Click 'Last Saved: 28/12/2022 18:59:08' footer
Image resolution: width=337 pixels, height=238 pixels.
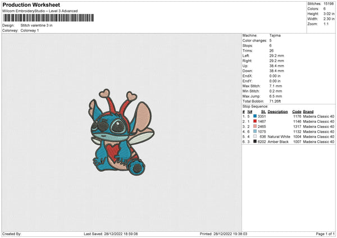111,234
